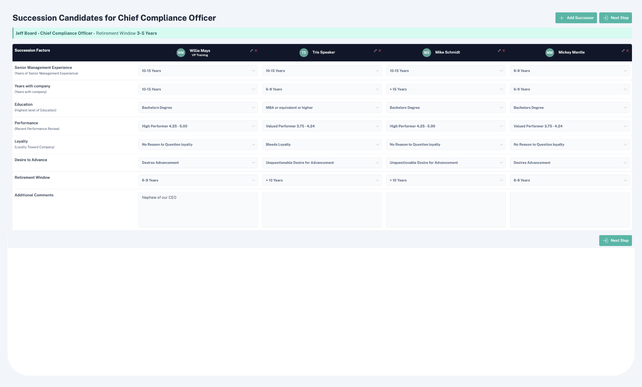Edit Willie Mays candidate with pencil icon

coord(251,51)
